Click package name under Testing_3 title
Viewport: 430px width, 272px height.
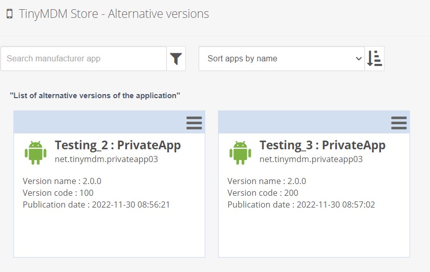(311, 159)
